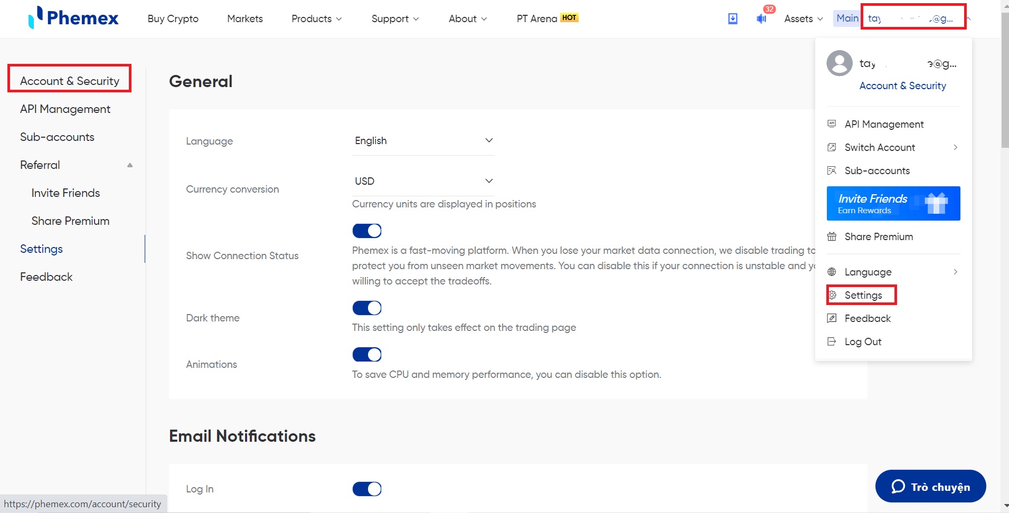The width and height of the screenshot is (1009, 513).
Task: Collapse the Referral section arrow
Action: (130, 165)
